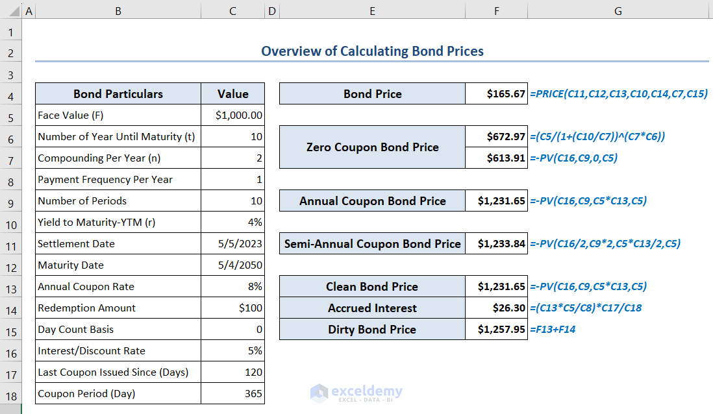713x414 pixels.
Task: Select the Semi-Annual Coupon price $1,233.84 cell
Action: 496,244
